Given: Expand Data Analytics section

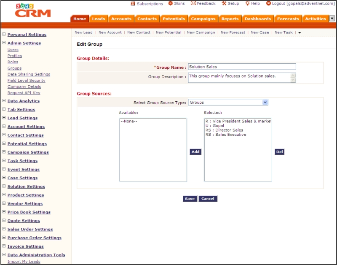Looking at the screenshot, I should pyautogui.click(x=4, y=100).
